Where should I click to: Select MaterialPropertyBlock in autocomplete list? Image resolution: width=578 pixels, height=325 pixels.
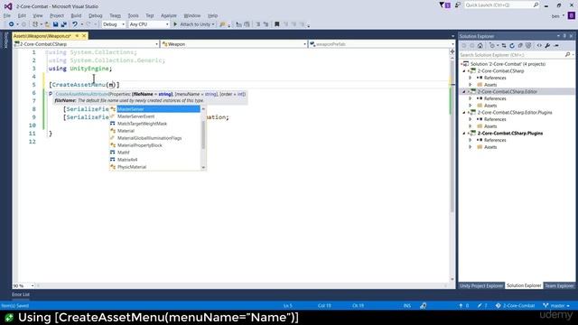pyautogui.click(x=140, y=145)
